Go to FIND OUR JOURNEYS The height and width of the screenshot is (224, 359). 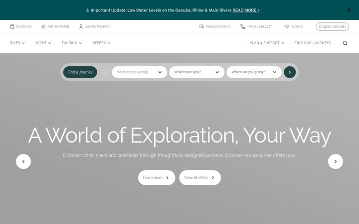(x=313, y=43)
